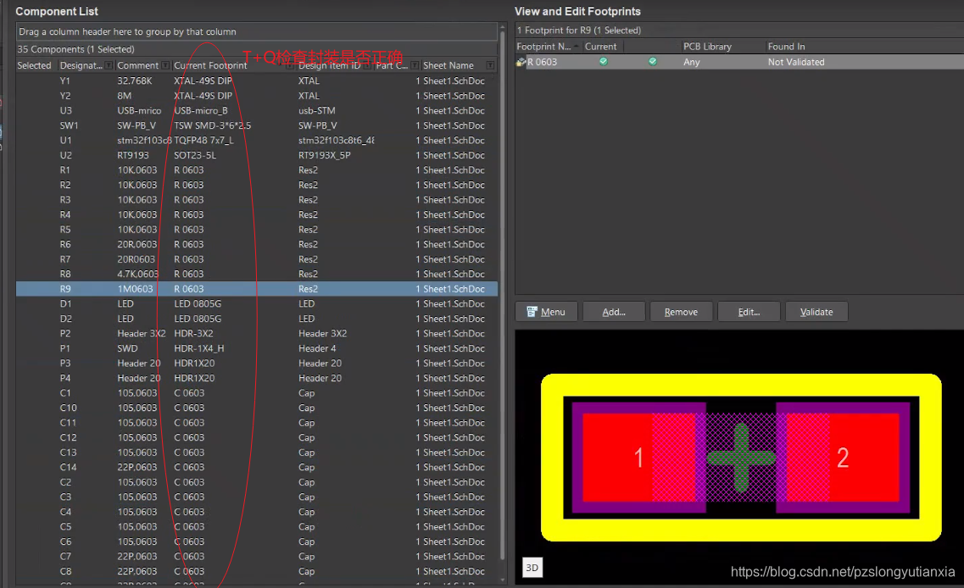Select the U2 RT9193 row
The width and height of the screenshot is (964, 588).
click(256, 155)
